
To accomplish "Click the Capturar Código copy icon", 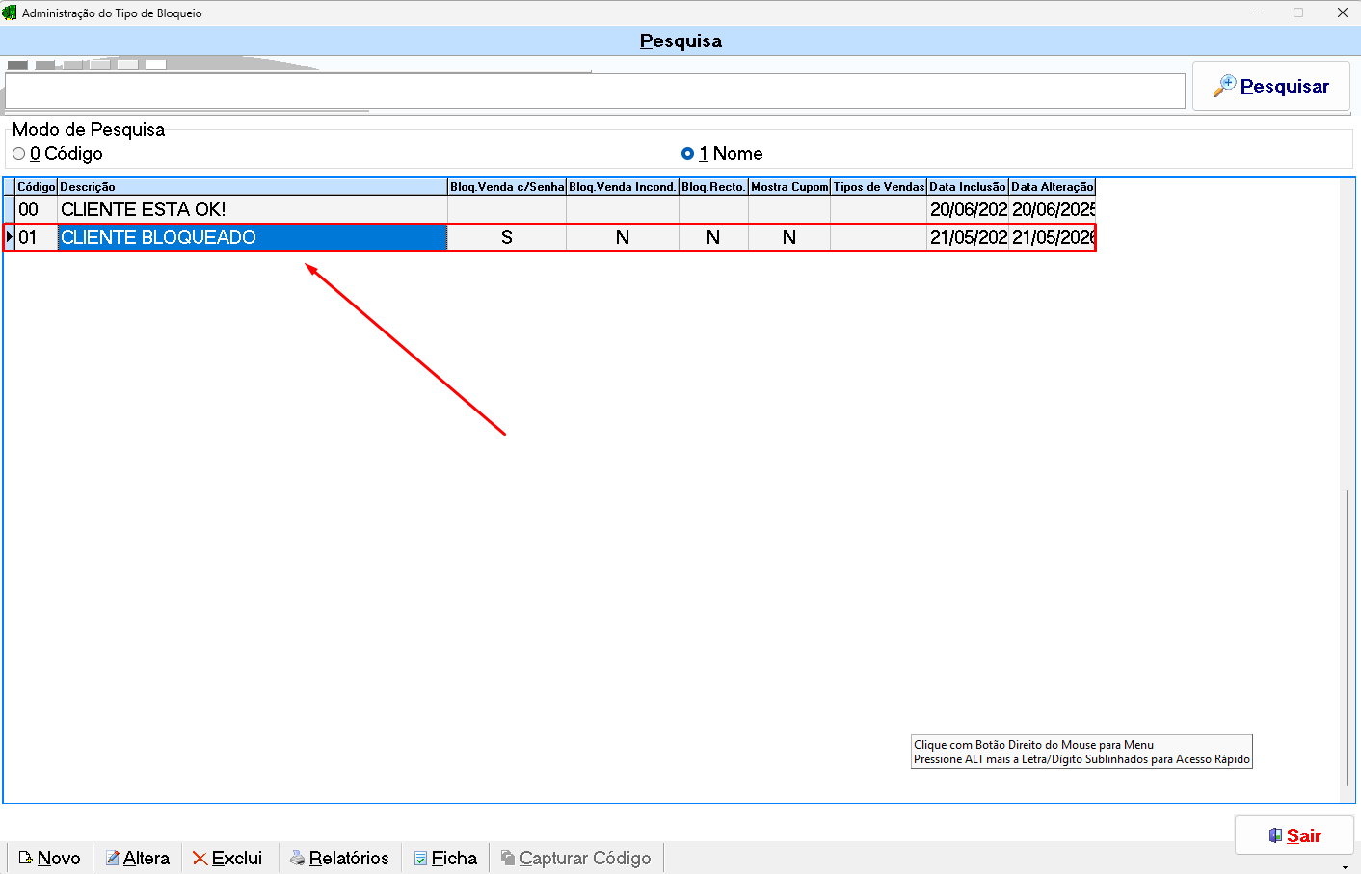I will pyautogui.click(x=508, y=858).
